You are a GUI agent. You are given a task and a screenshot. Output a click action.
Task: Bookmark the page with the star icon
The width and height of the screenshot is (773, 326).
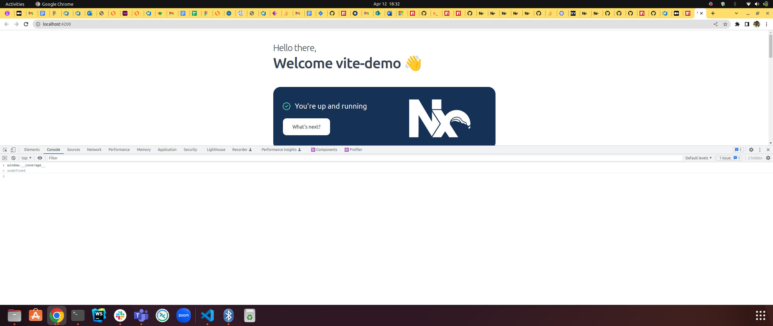click(x=725, y=24)
